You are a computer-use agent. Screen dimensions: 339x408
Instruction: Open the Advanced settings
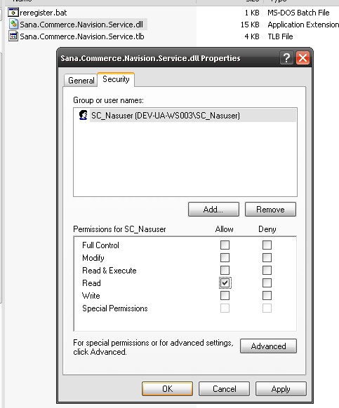tap(268, 346)
